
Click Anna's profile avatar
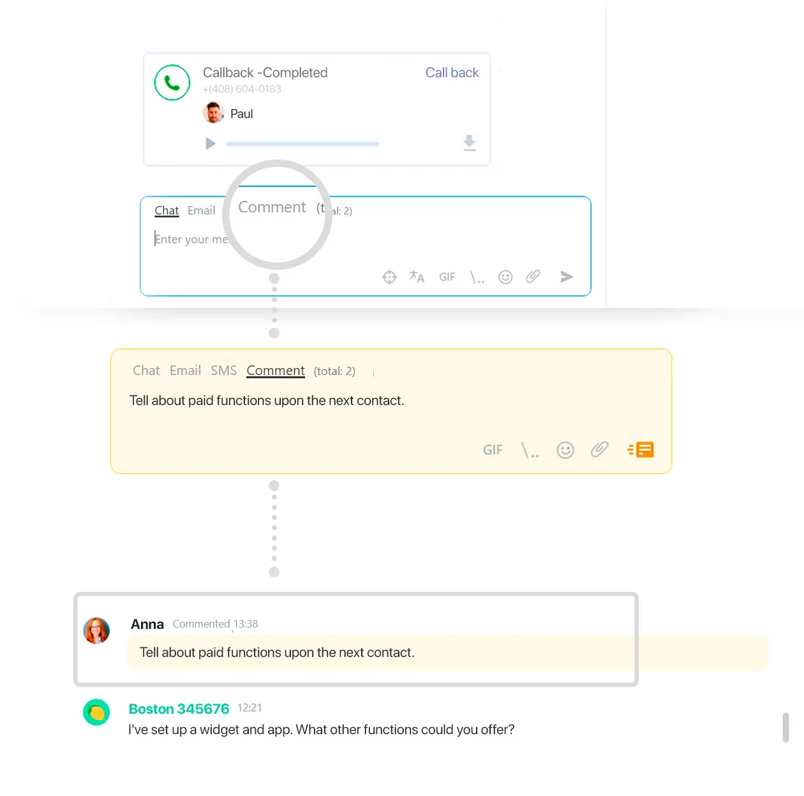tap(96, 630)
